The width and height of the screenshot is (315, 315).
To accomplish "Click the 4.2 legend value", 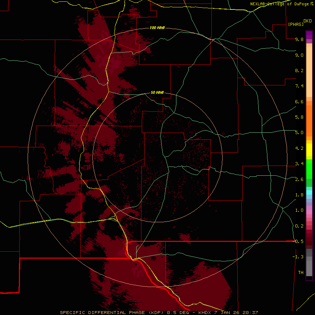I will 299,148.
